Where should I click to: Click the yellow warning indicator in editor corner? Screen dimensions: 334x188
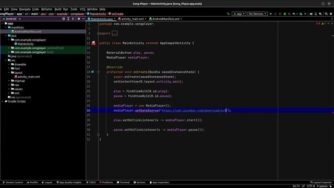324,23
